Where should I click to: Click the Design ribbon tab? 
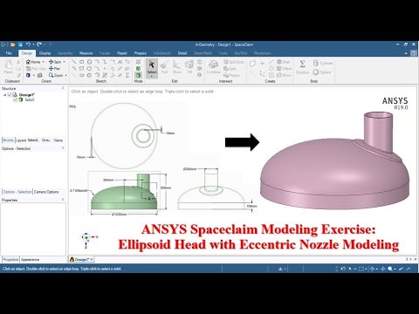[x=27, y=53]
